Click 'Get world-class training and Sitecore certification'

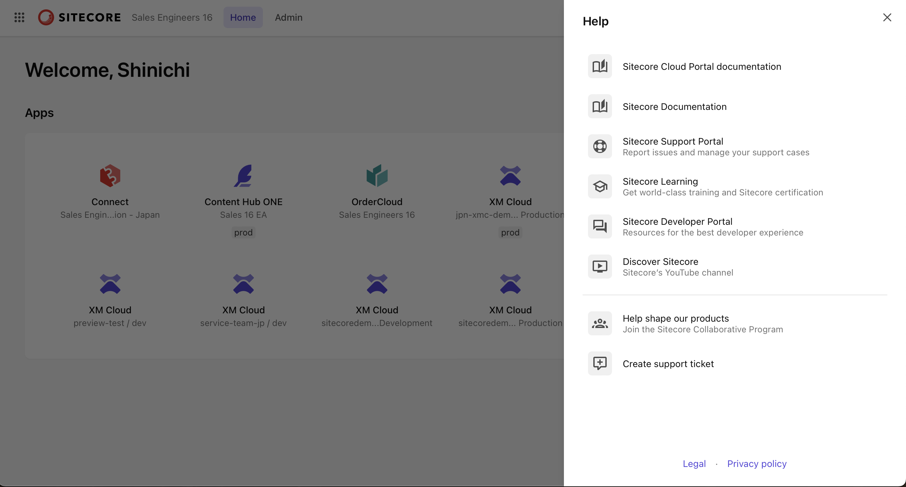click(723, 192)
